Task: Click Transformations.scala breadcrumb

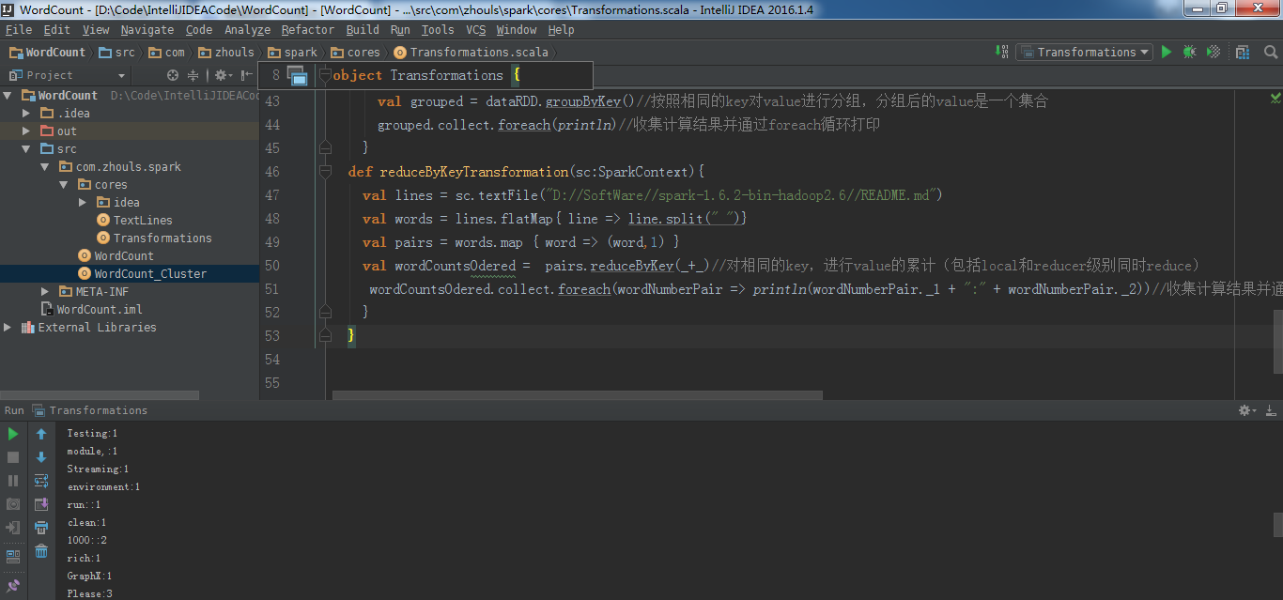Action: (471, 53)
